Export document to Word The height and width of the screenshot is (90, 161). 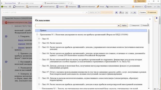[x=116, y=12]
